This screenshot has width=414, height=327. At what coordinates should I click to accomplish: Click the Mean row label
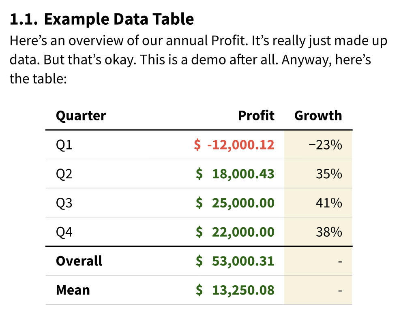point(73,290)
